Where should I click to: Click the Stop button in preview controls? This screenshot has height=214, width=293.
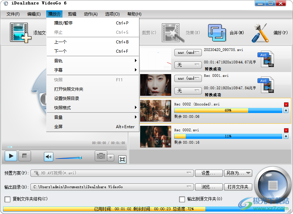pos(25,156)
